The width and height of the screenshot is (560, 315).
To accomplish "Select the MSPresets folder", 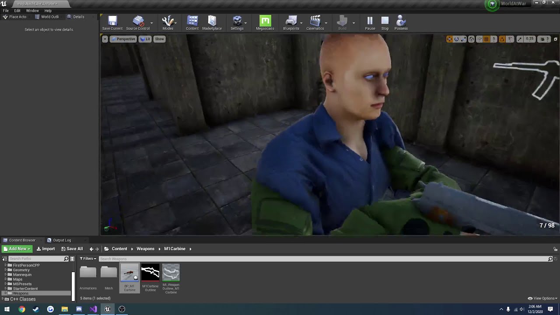I will [x=22, y=284].
